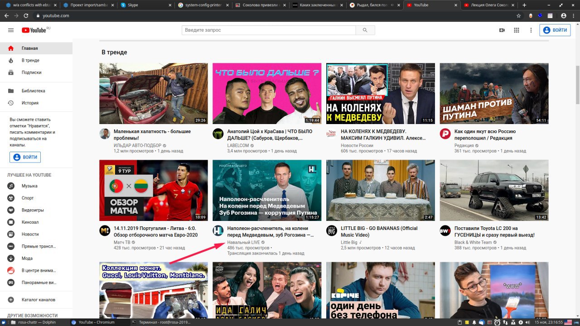Open Chromium three-dot browser menu
This screenshot has width=580, height=326.
click(574, 15)
